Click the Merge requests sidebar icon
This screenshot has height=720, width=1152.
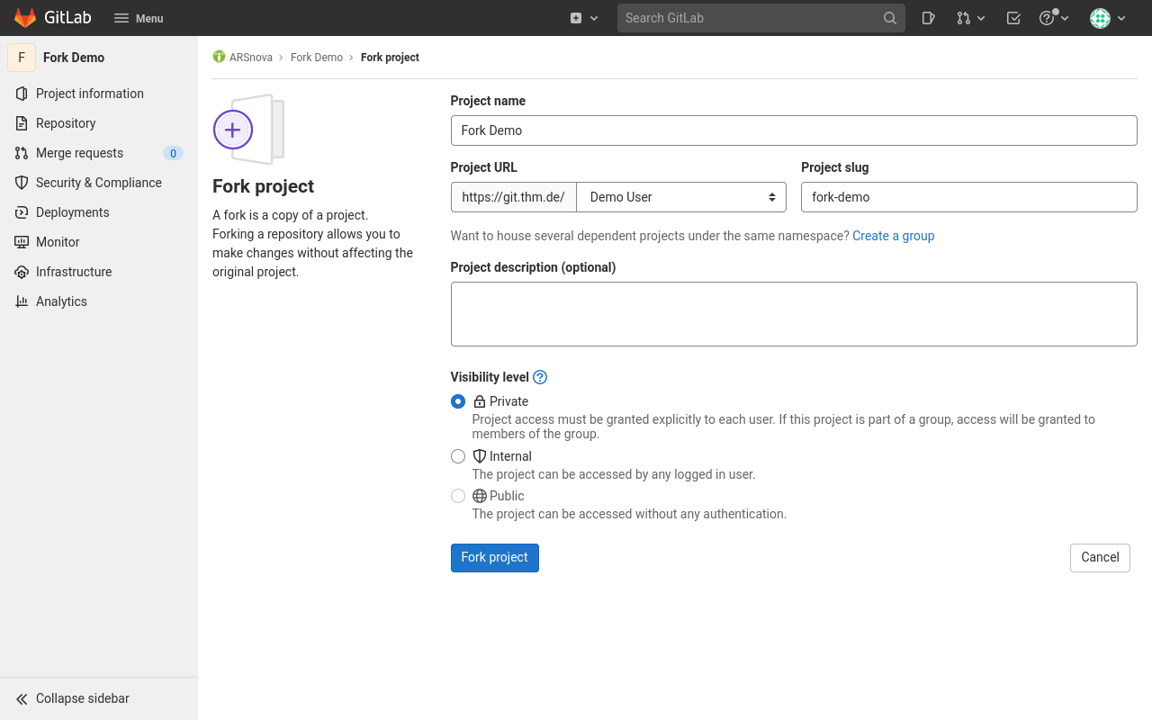point(22,153)
